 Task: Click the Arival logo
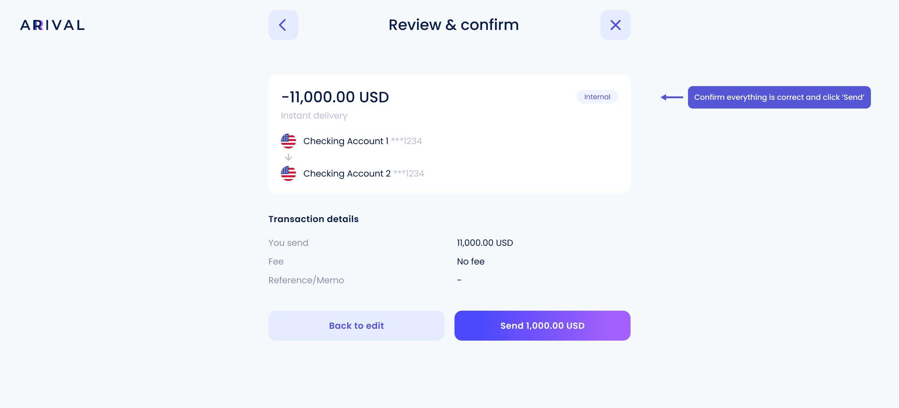[x=52, y=25]
